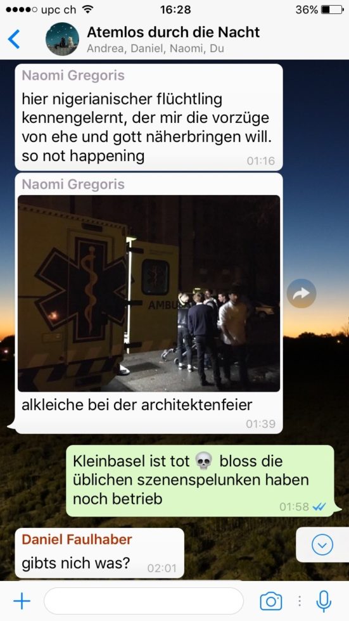Tap the skull emoji in the green message
349x621 pixels.
204,461
